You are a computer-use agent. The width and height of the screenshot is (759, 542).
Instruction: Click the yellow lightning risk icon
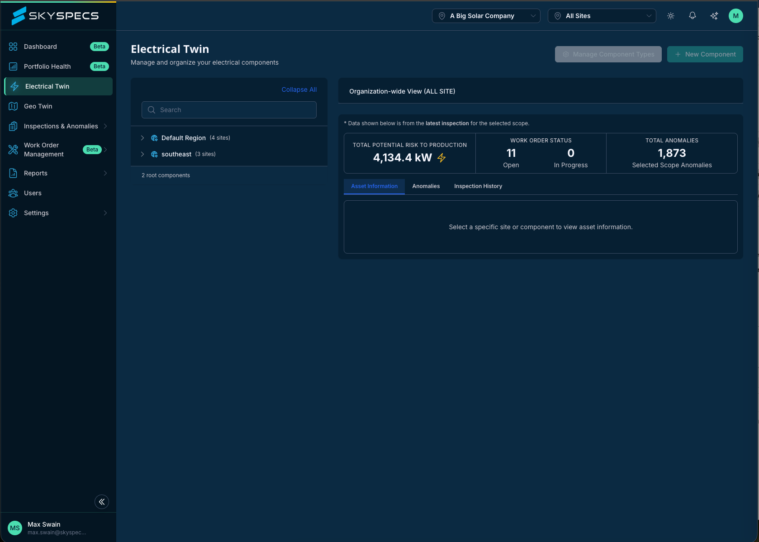tap(441, 158)
